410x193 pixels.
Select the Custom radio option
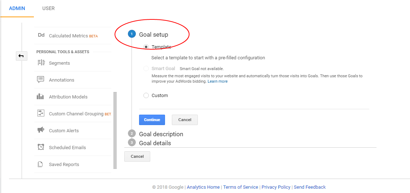point(146,96)
